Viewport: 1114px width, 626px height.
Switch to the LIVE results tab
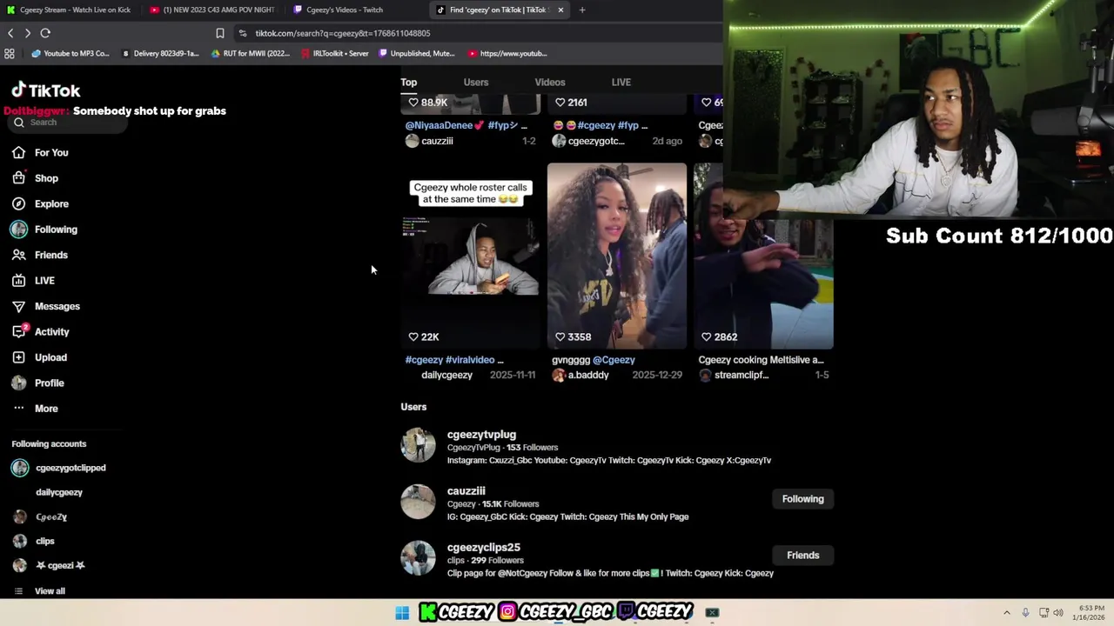[x=621, y=83]
